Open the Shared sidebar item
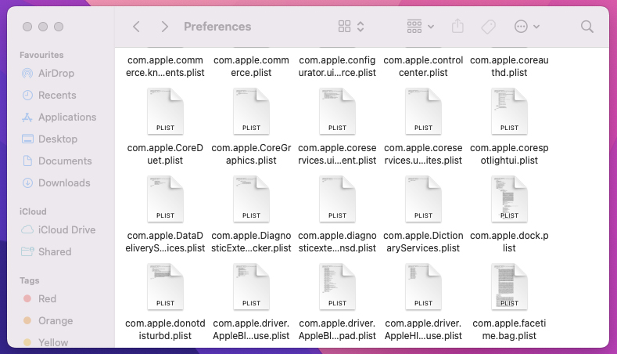Viewport: 617px width, 354px height. (46, 251)
